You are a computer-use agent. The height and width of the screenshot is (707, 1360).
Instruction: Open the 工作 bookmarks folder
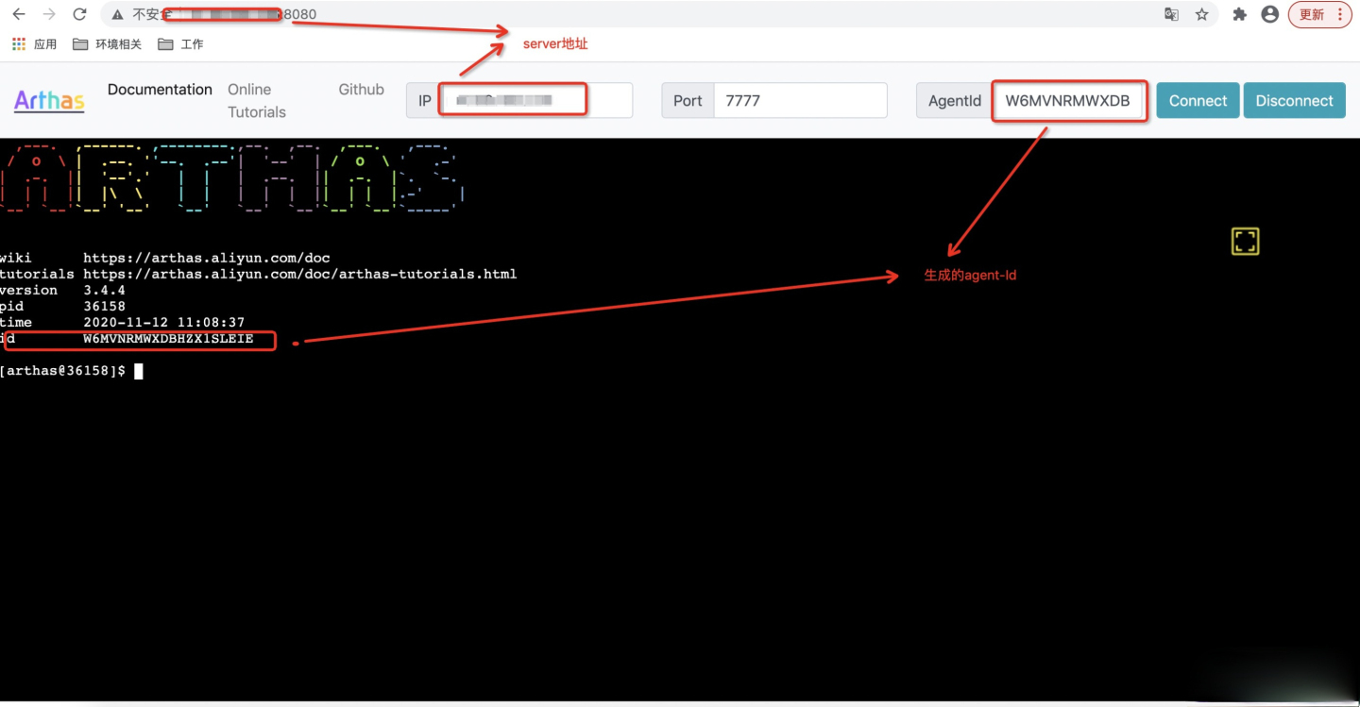[180, 44]
